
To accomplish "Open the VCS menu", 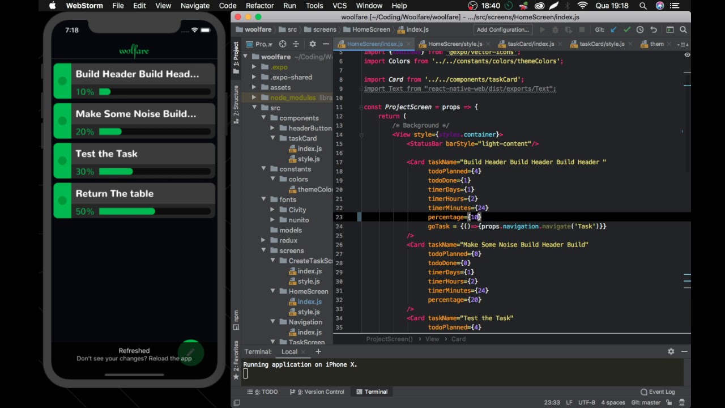I will point(340,6).
